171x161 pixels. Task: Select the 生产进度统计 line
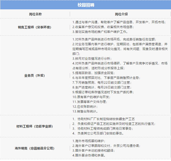coord(102,87)
